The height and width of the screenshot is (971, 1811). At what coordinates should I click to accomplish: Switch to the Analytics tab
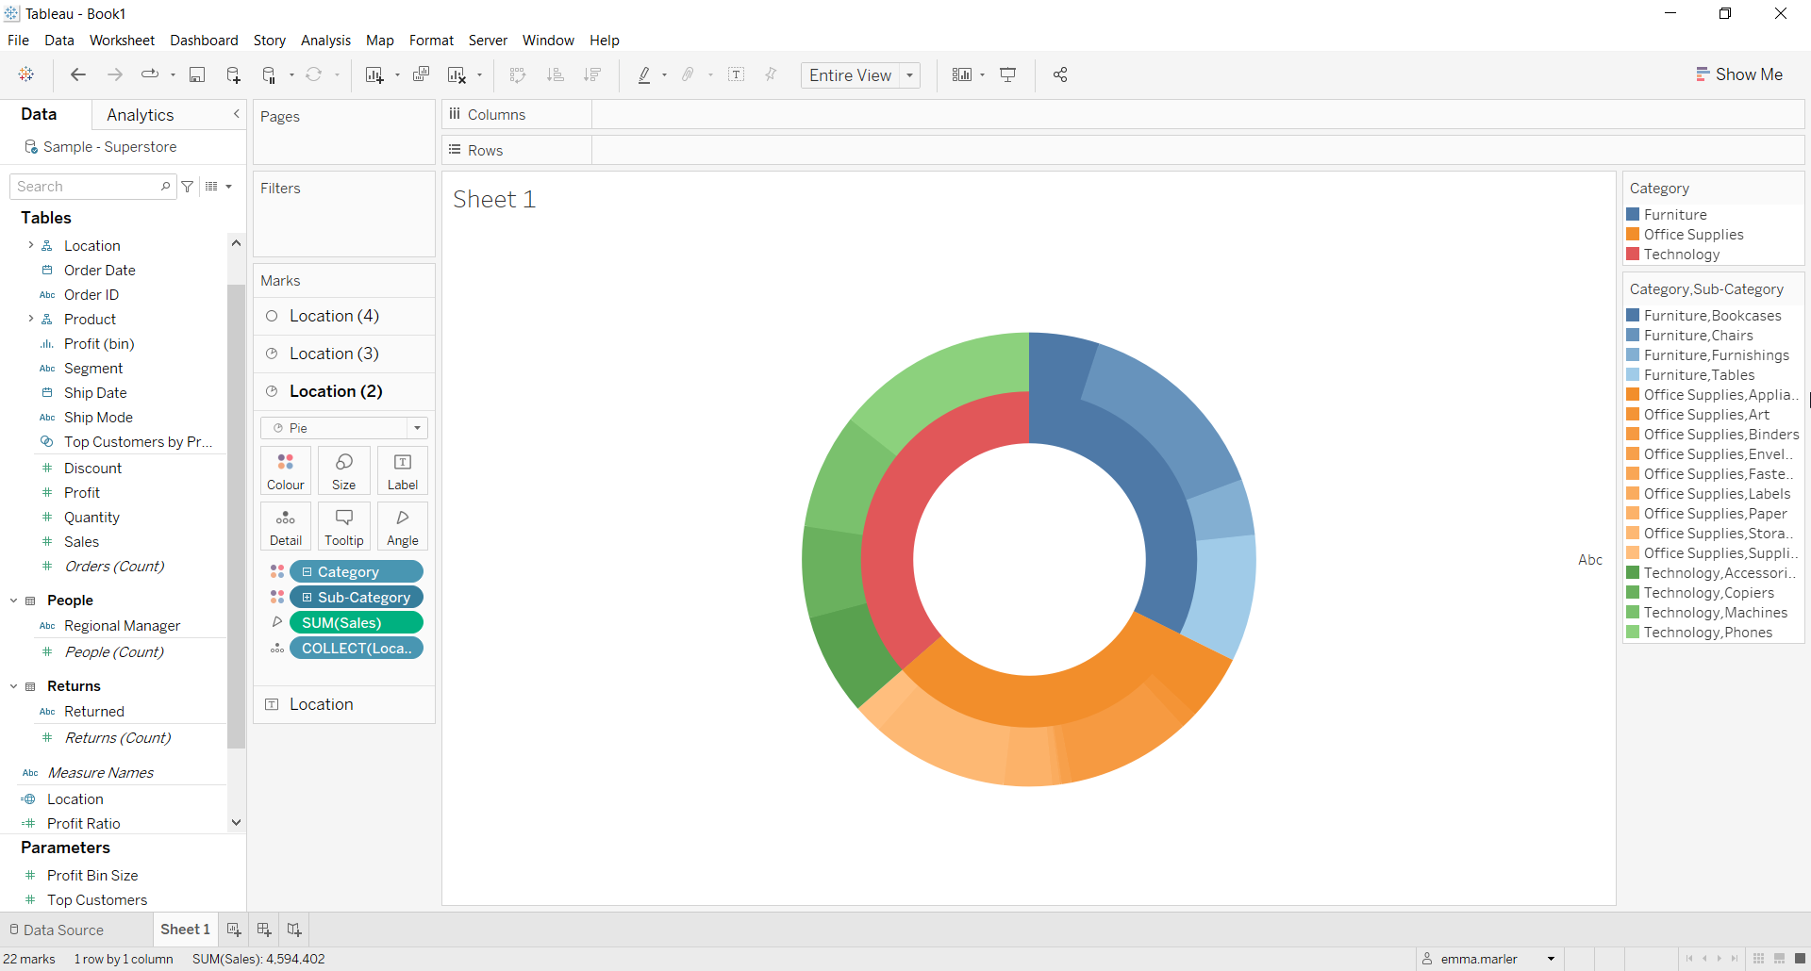(x=140, y=114)
